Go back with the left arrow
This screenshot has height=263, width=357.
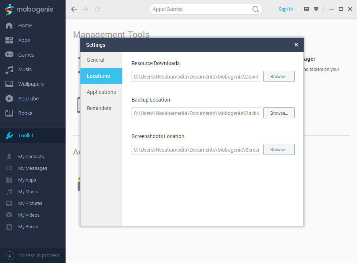(x=74, y=9)
